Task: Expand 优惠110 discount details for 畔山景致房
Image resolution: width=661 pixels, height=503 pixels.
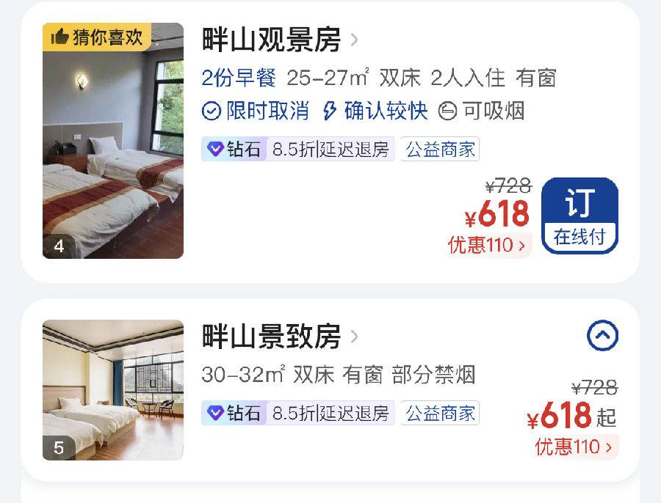Action: 574,447
